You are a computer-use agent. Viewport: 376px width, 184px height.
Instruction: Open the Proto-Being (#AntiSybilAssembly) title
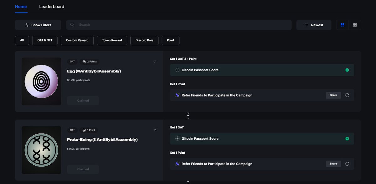102,140
